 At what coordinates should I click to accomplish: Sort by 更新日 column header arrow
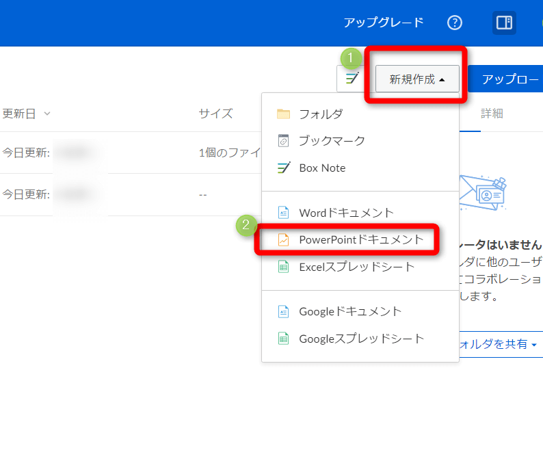tap(47, 114)
